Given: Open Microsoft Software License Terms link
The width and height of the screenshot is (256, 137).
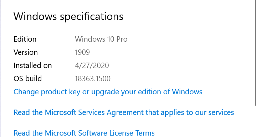Looking at the screenshot, I should tap(84, 133).
